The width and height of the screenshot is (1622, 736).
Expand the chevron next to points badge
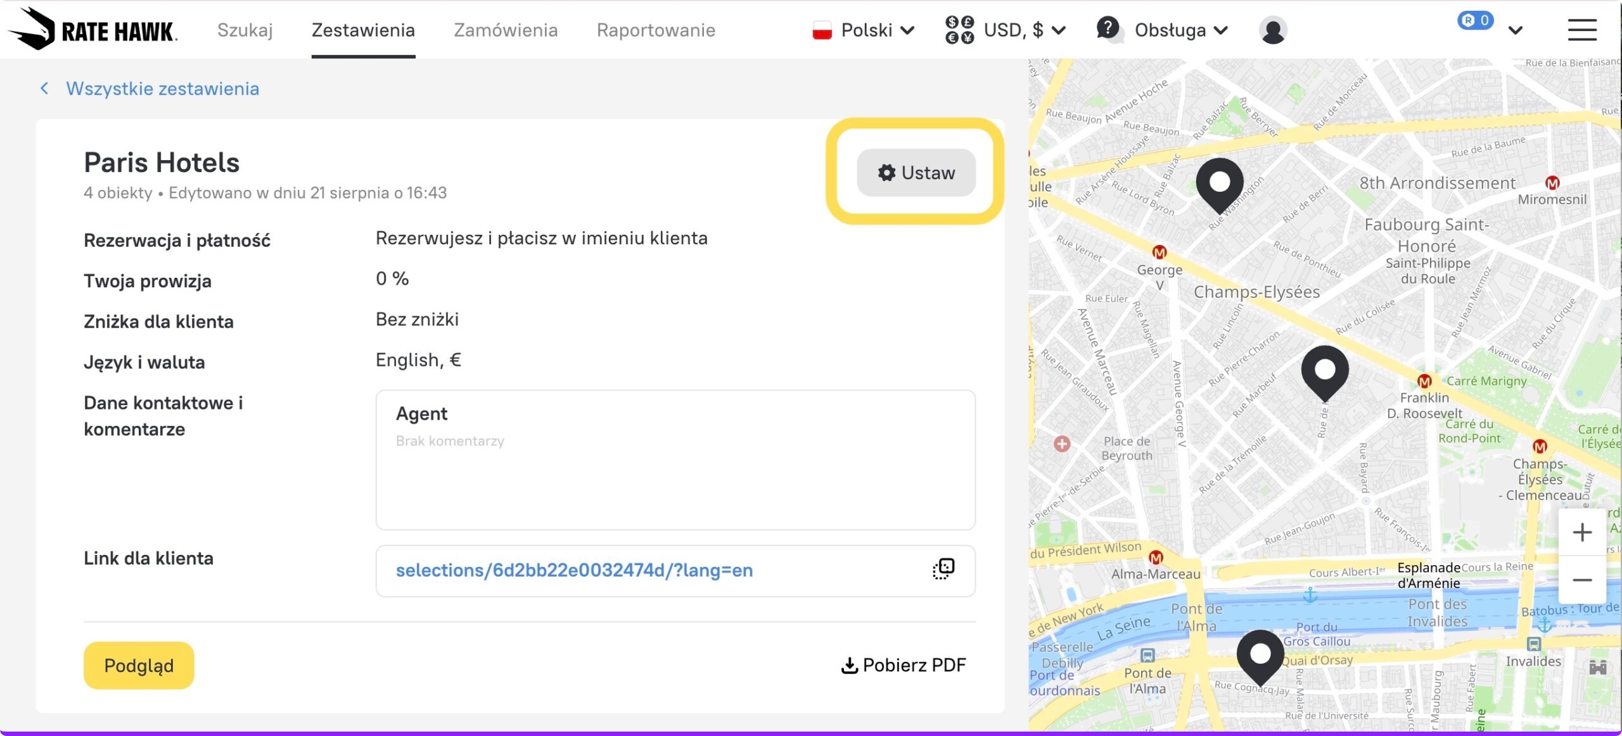pos(1516,30)
